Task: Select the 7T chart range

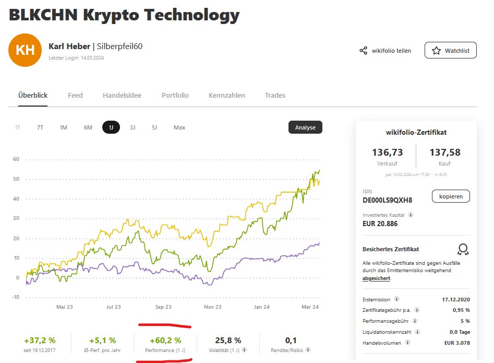Action: pyautogui.click(x=40, y=127)
